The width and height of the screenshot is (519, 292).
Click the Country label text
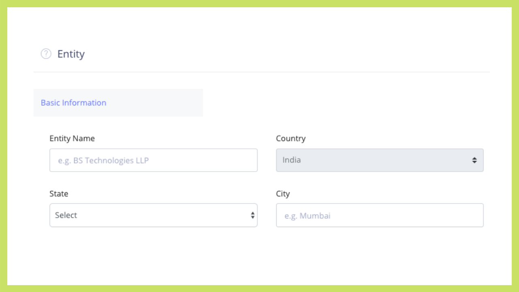291,138
